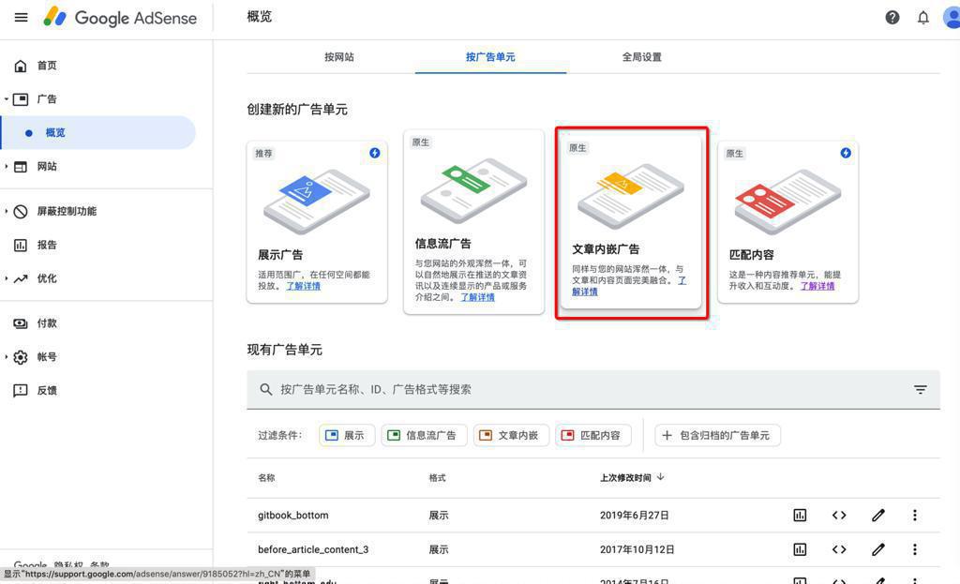Open the help question mark icon

click(892, 17)
